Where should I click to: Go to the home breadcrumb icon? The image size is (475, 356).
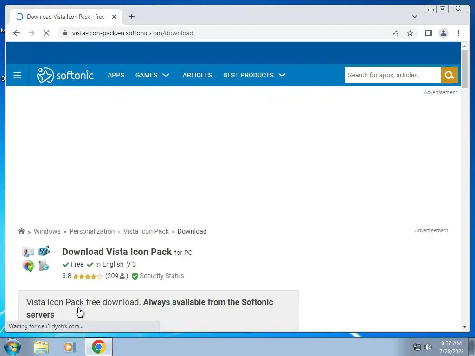point(21,231)
